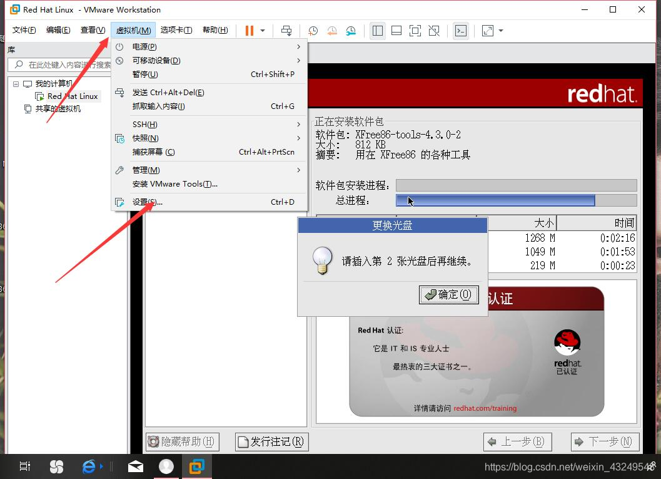Select 发送 Ctrl+Alt+Del(E) menu entry
This screenshot has width=661, height=479.
(x=209, y=93)
